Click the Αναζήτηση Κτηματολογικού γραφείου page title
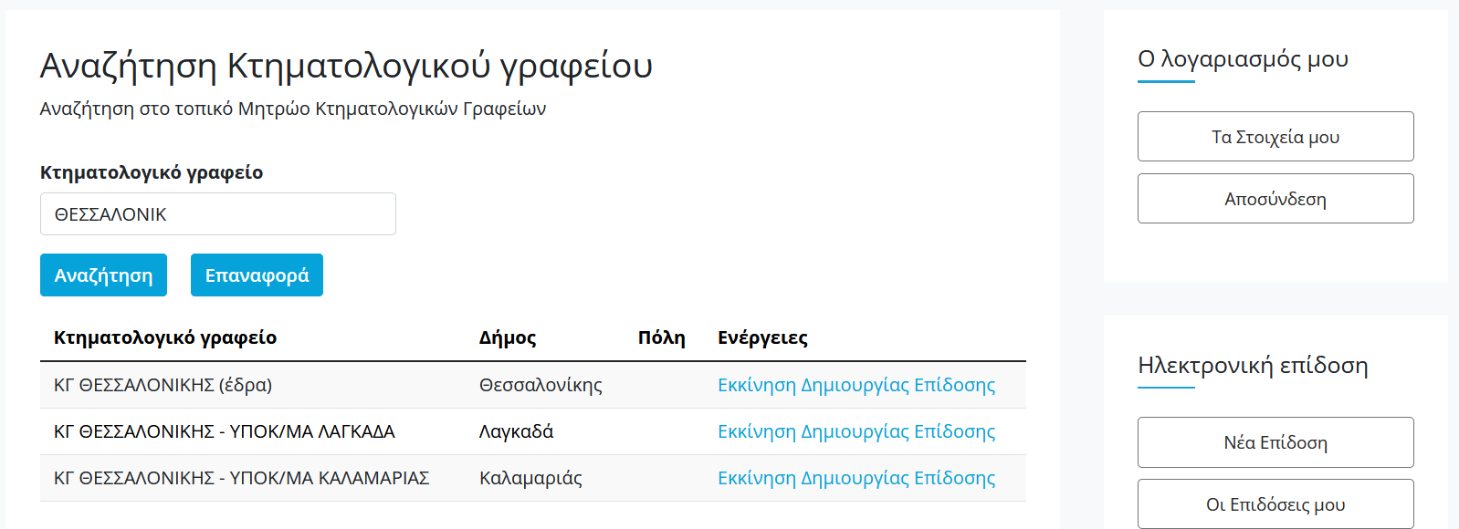1459x529 pixels. coord(346,66)
